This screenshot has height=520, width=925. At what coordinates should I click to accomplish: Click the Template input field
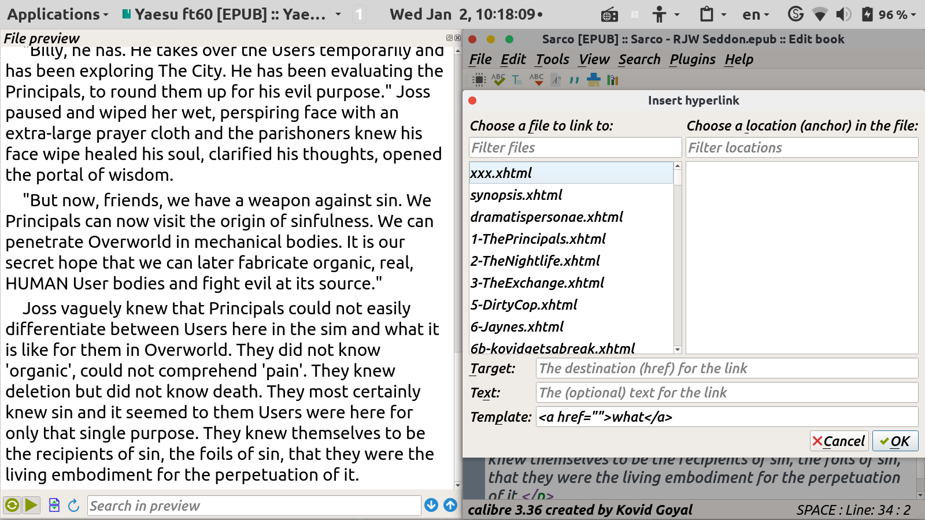point(727,417)
